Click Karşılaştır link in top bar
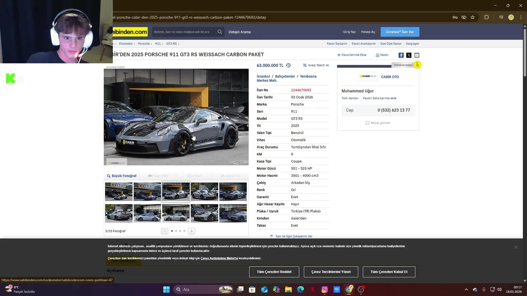The height and width of the screenshot is (296, 527). 413,44
